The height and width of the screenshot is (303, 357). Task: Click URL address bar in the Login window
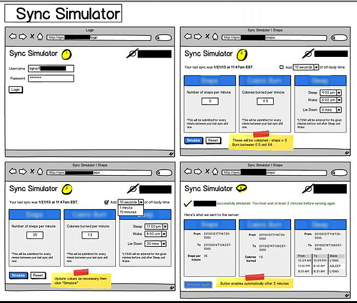99,38
